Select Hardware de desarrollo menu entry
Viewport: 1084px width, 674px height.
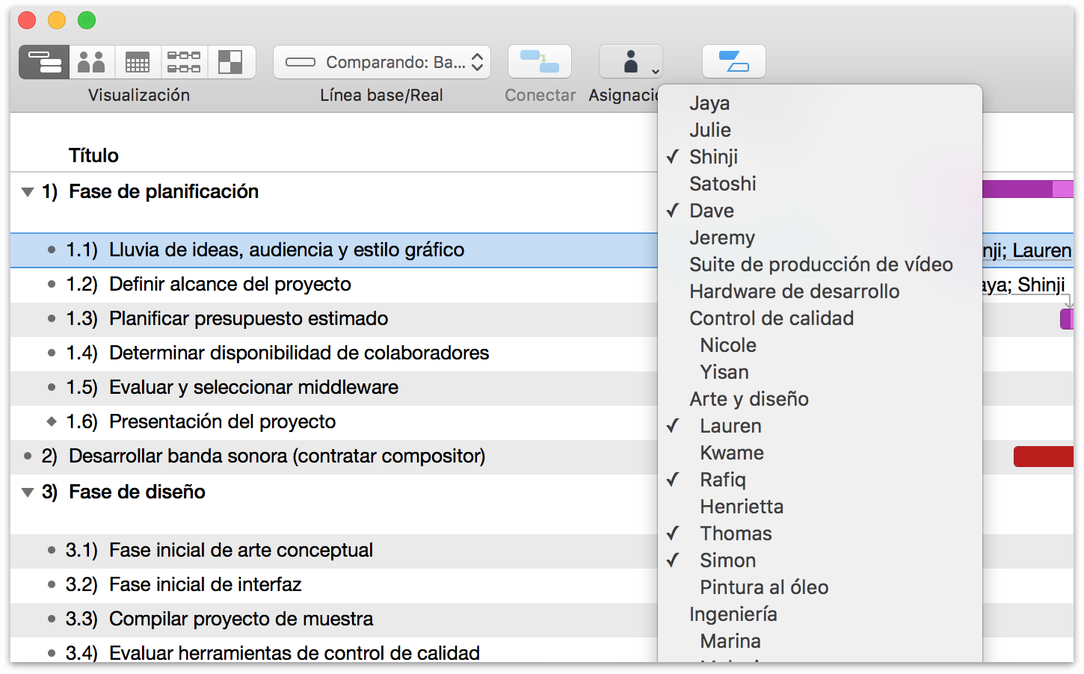[x=794, y=291]
